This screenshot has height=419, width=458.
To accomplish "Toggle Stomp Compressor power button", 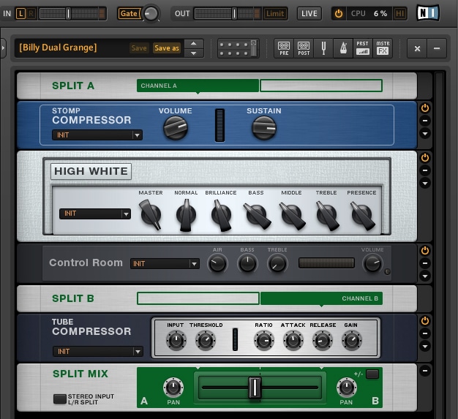I will (x=425, y=108).
